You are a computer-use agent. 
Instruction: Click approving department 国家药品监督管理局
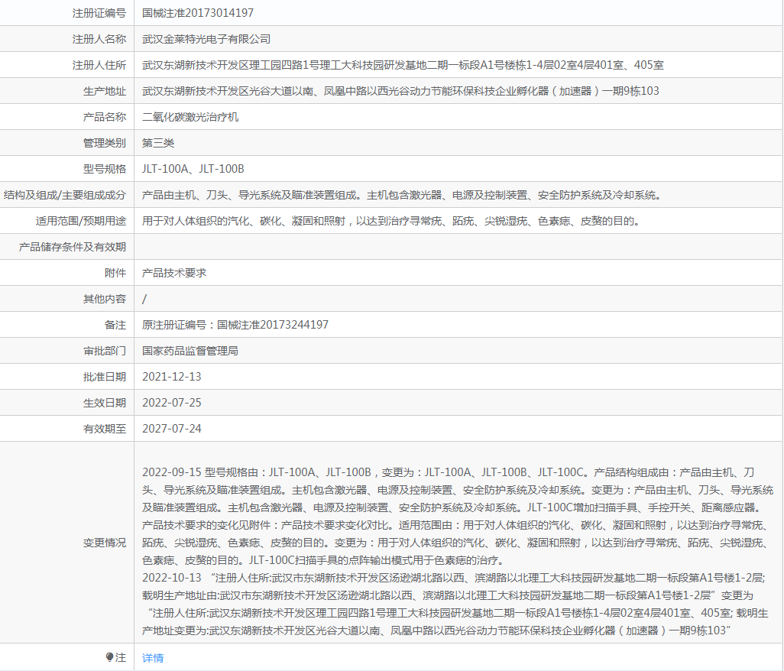(190, 351)
